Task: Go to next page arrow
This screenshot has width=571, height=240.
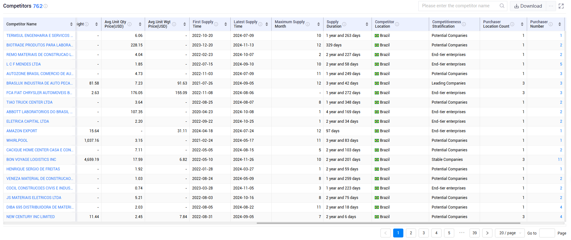Action: [487, 233]
